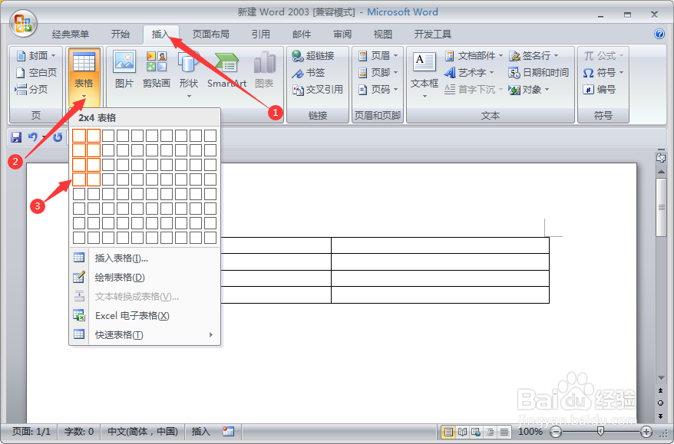Image resolution: width=674 pixels, height=444 pixels.
Task: Insert a chart with 图表
Action: 264,70
